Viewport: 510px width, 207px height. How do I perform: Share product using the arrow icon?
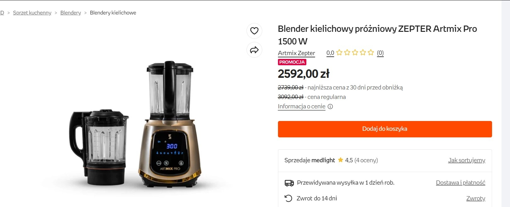254,50
